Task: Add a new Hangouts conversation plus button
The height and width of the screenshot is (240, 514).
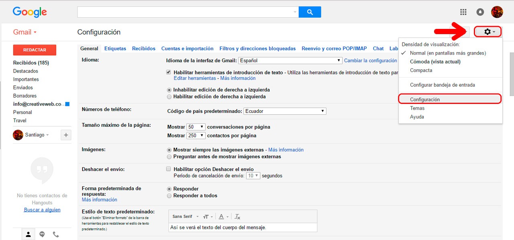Action: [66, 135]
